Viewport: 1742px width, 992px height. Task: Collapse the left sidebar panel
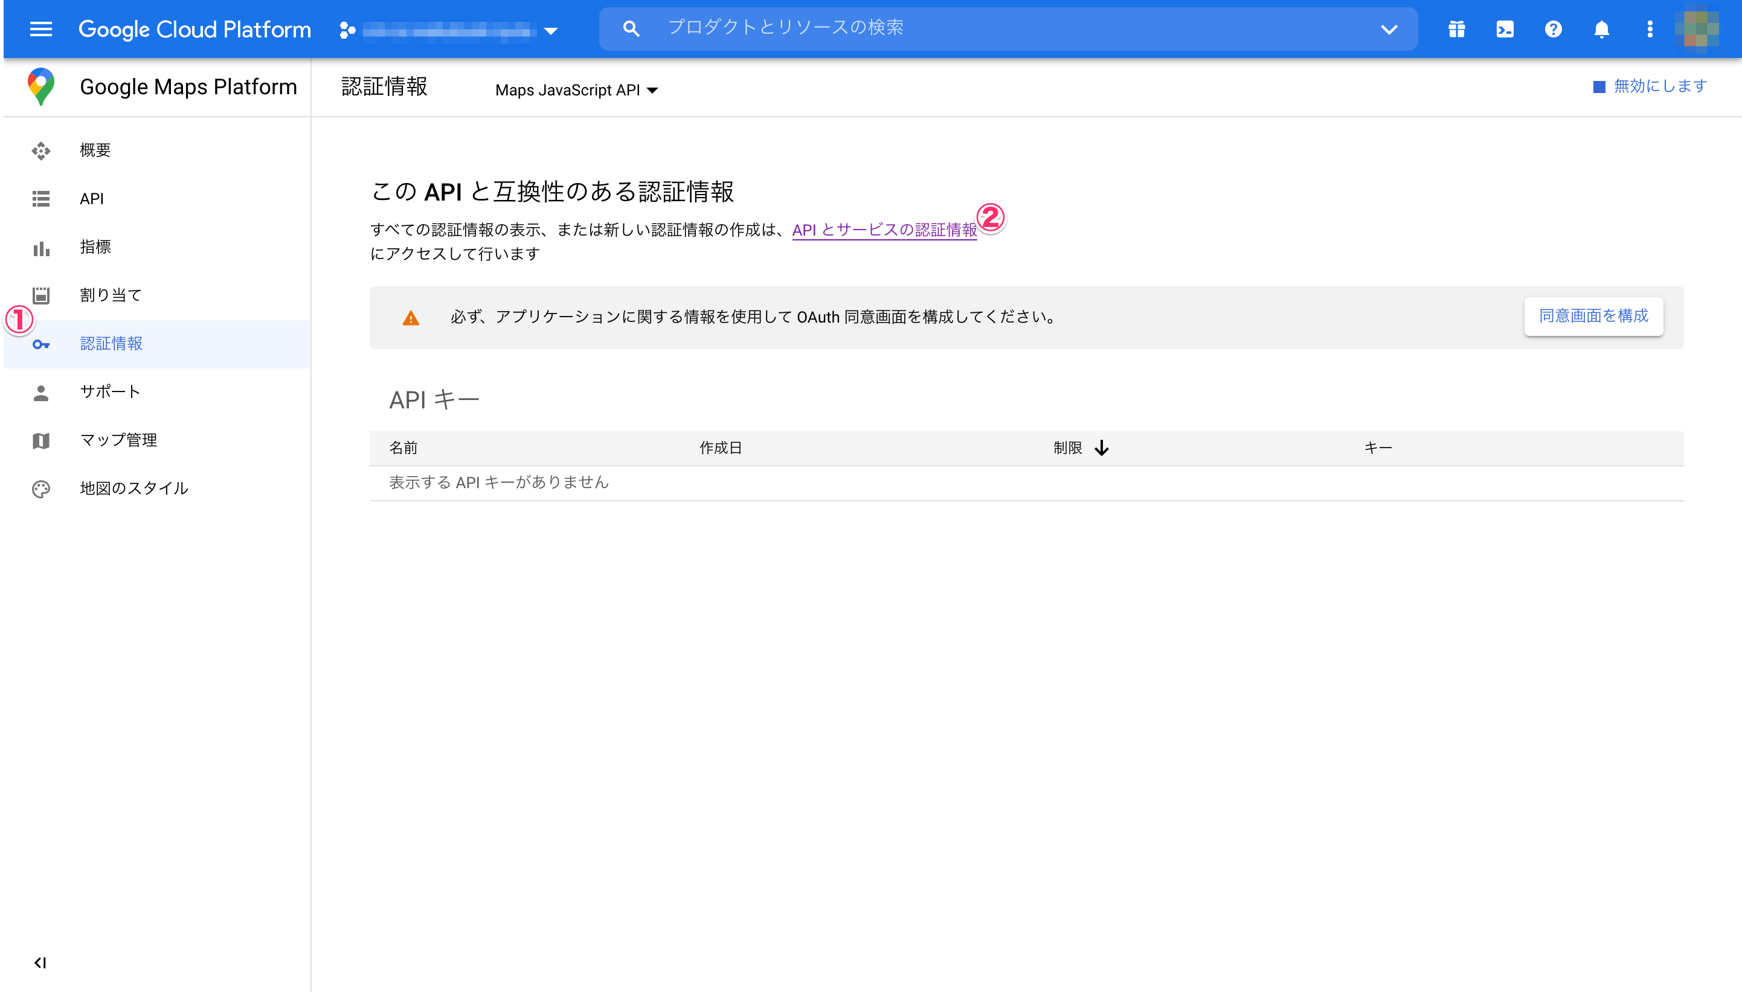click(x=40, y=962)
